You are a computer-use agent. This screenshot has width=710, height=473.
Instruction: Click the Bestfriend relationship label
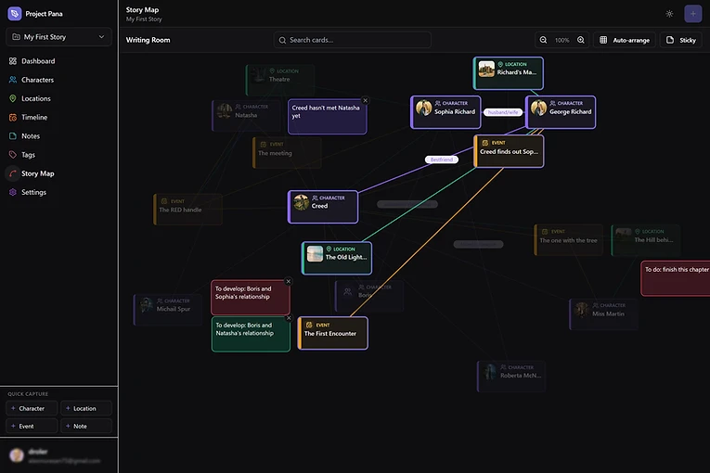[442, 160]
